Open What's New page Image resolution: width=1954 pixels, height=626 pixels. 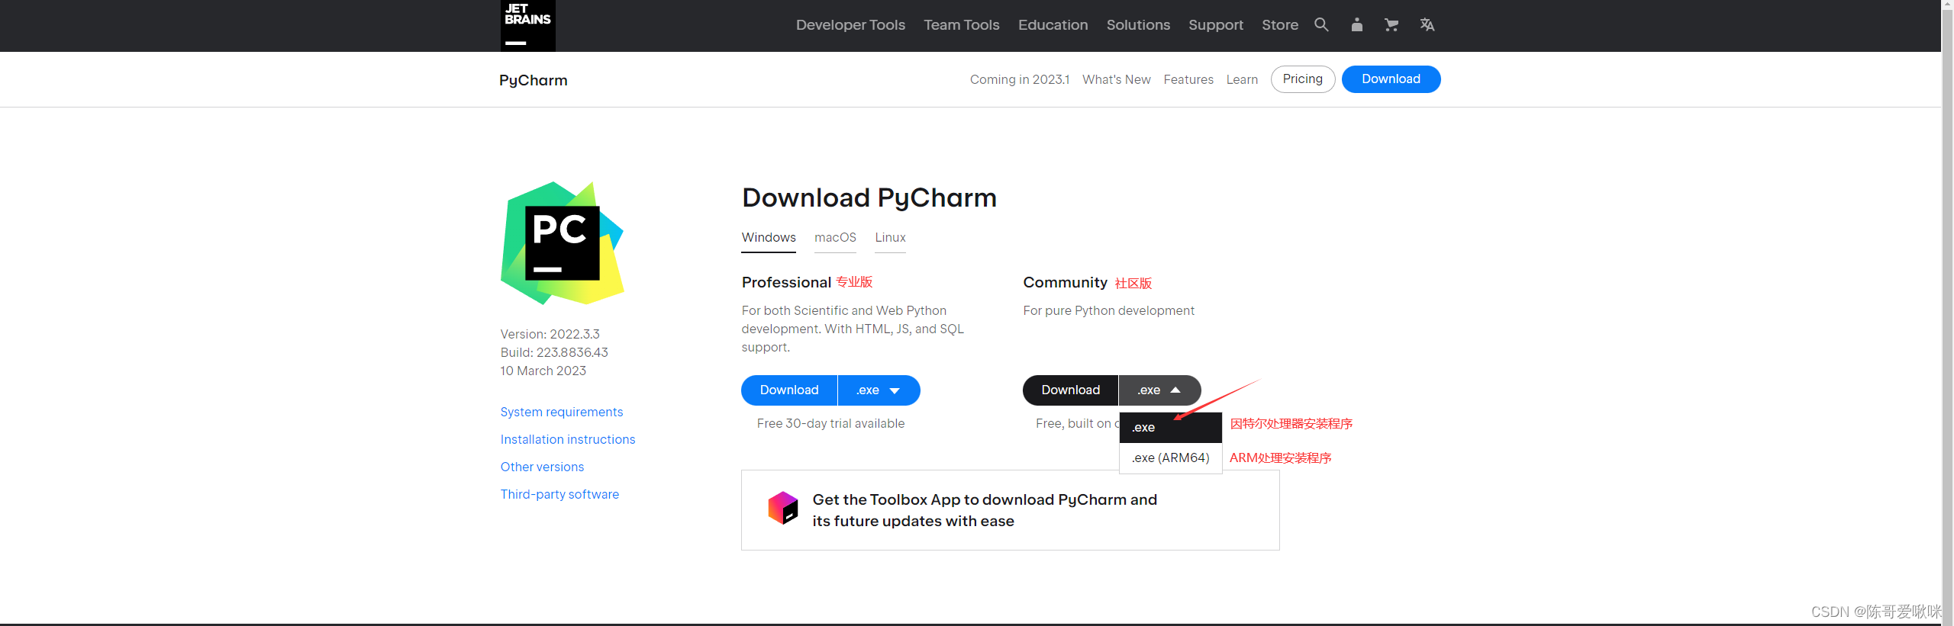(x=1117, y=79)
